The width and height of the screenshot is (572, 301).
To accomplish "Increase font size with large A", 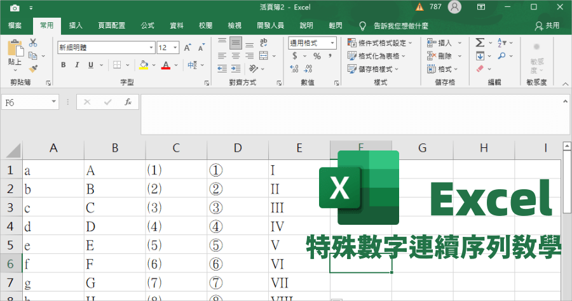I will 187,48.
